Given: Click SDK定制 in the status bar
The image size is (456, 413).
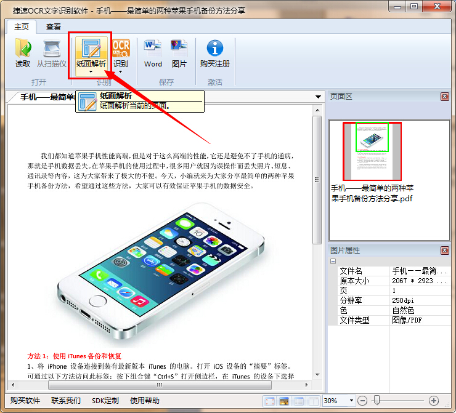Looking at the screenshot, I should click(105, 401).
